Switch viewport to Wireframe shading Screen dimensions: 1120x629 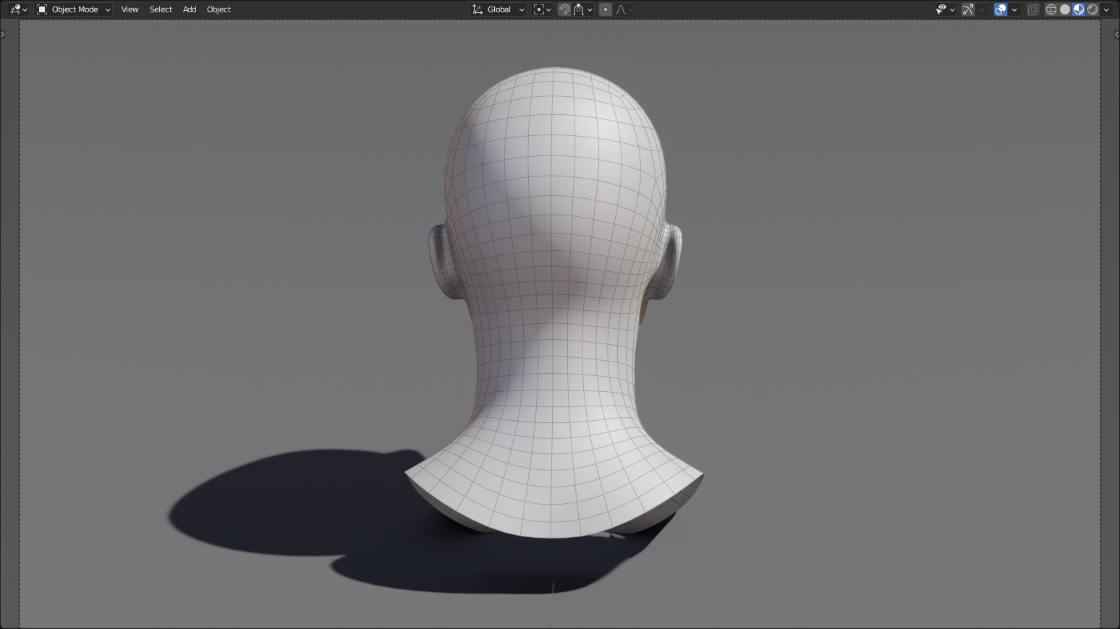pyautogui.click(x=1051, y=9)
